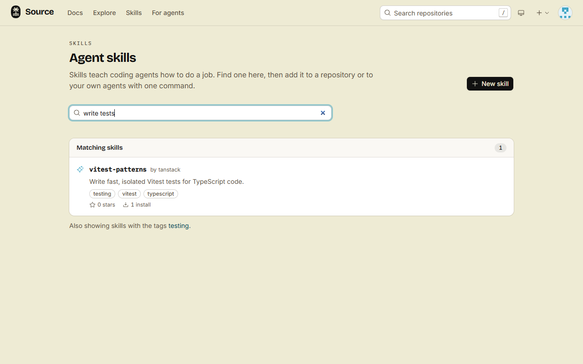Image resolution: width=583 pixels, height=364 pixels.
Task: Click the sparkle icon beside vitest-patterns
Action: tap(80, 169)
